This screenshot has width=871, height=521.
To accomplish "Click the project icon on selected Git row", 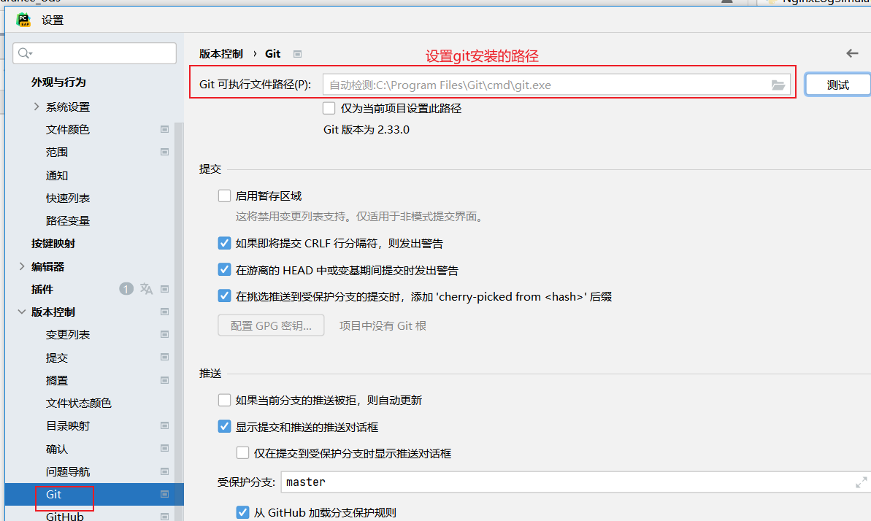I will click(x=164, y=494).
